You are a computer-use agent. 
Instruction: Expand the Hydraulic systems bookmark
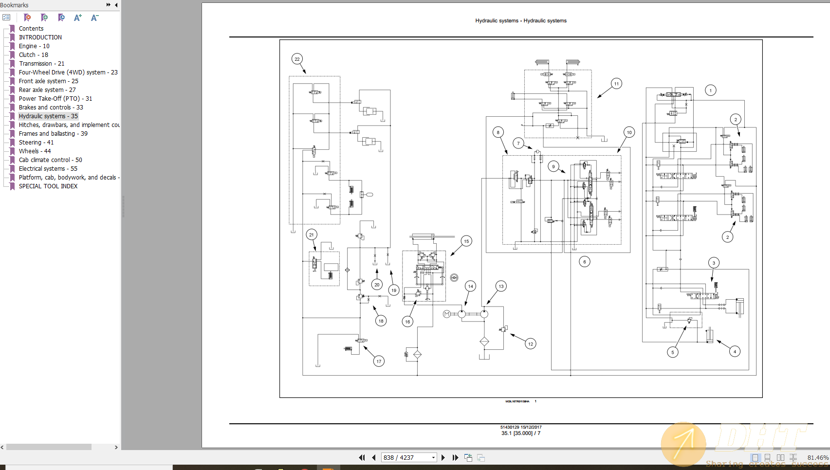point(12,116)
